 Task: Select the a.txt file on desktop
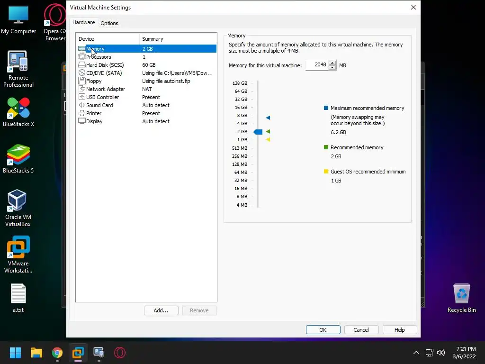tap(18, 298)
